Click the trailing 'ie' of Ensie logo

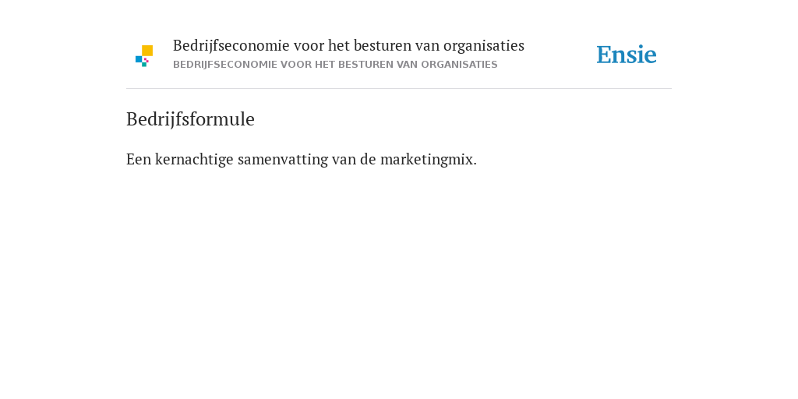click(648, 55)
